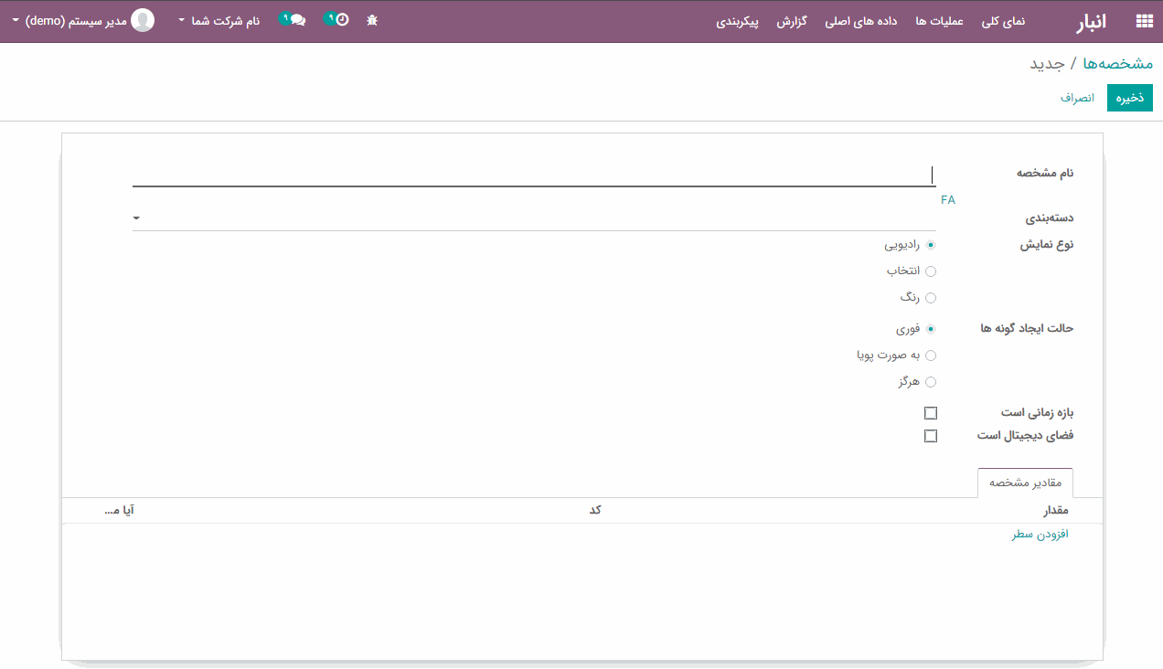Click the user avatar picture
Viewport: 1163px width, 669px height.
143,20
